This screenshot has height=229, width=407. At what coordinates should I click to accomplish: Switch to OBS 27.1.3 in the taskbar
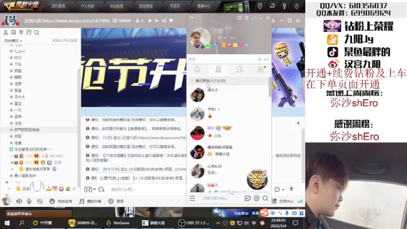[x=194, y=223]
